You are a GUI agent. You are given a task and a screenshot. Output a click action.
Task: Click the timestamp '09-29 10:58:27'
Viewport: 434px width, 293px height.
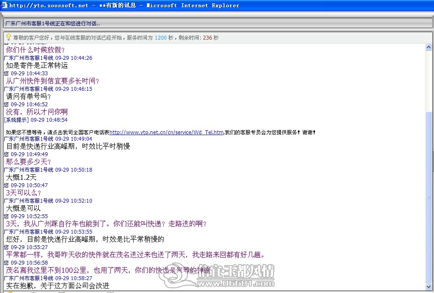(74, 278)
